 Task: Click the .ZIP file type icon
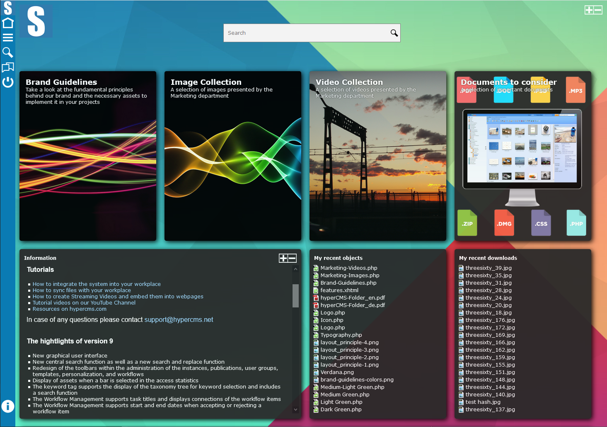click(x=467, y=223)
